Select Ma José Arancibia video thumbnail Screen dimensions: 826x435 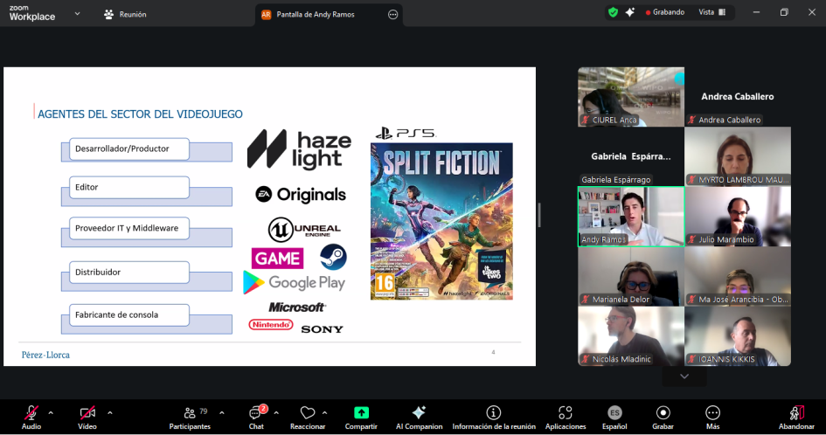[x=738, y=277]
